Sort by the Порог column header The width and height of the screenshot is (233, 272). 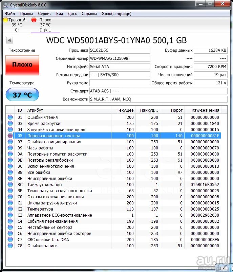(172, 110)
